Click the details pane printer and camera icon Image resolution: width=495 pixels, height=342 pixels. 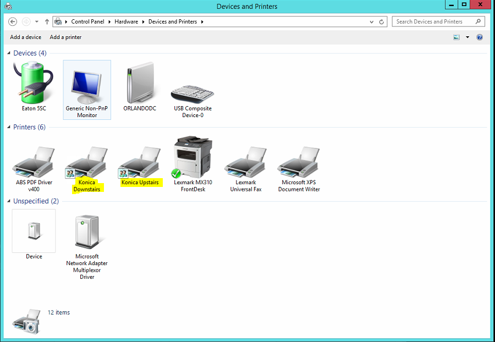[26, 322]
